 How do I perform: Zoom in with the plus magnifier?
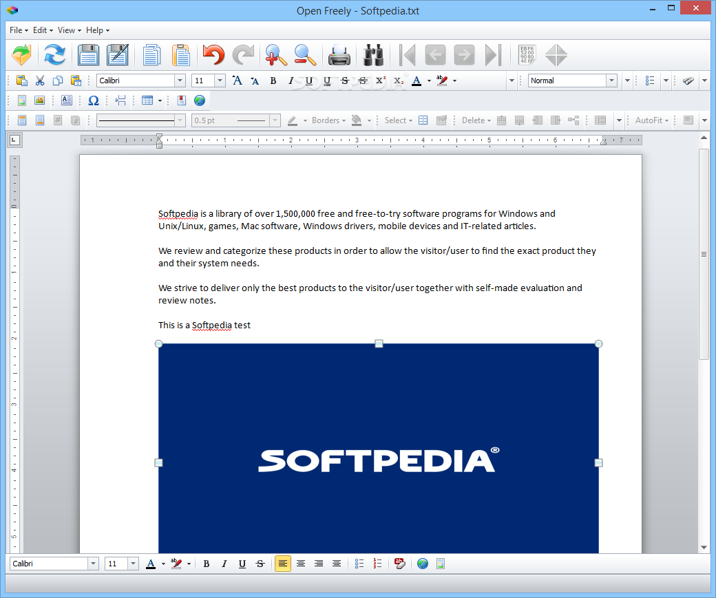276,55
